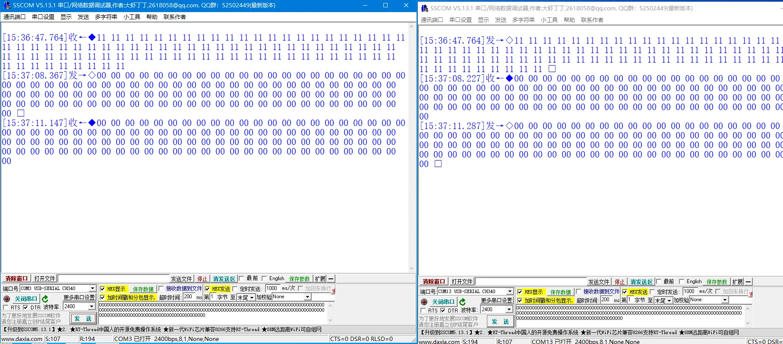Enable 接收数据到文件 in COM3 window
783x344 pixels.
pyautogui.click(x=161, y=288)
